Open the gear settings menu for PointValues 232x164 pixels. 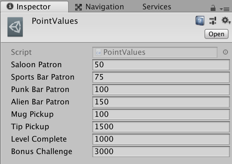(226, 20)
